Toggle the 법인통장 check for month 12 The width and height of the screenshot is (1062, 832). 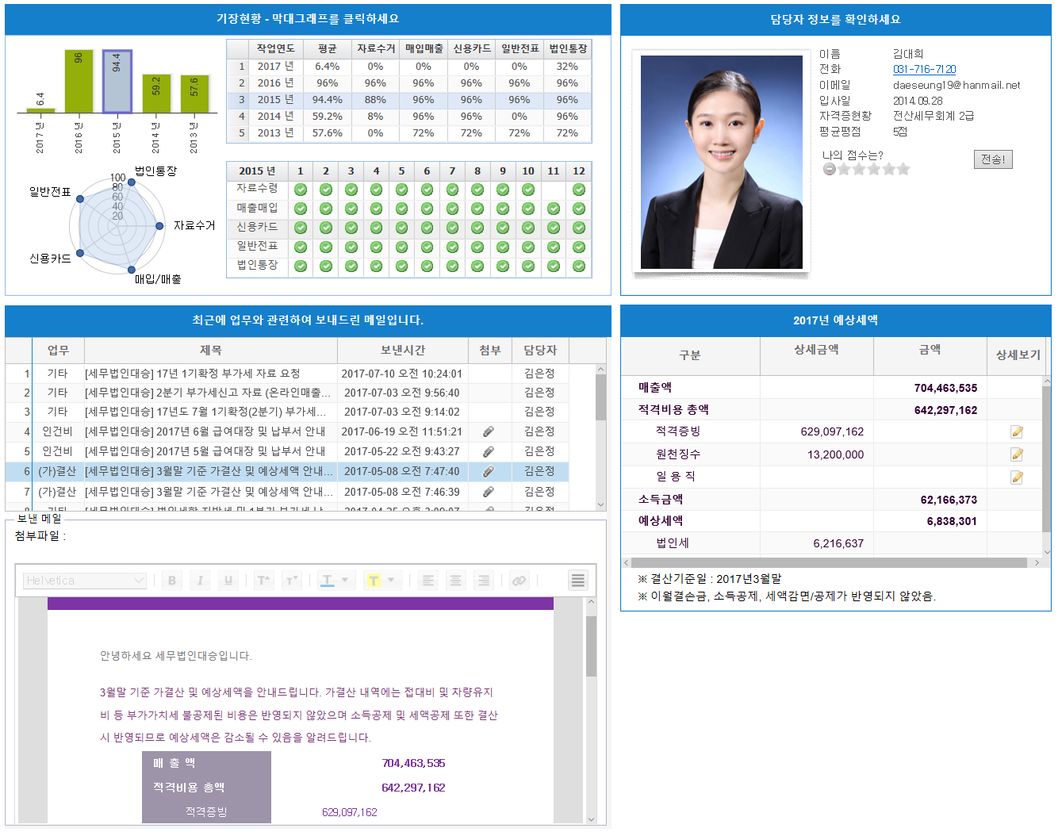[x=579, y=266]
